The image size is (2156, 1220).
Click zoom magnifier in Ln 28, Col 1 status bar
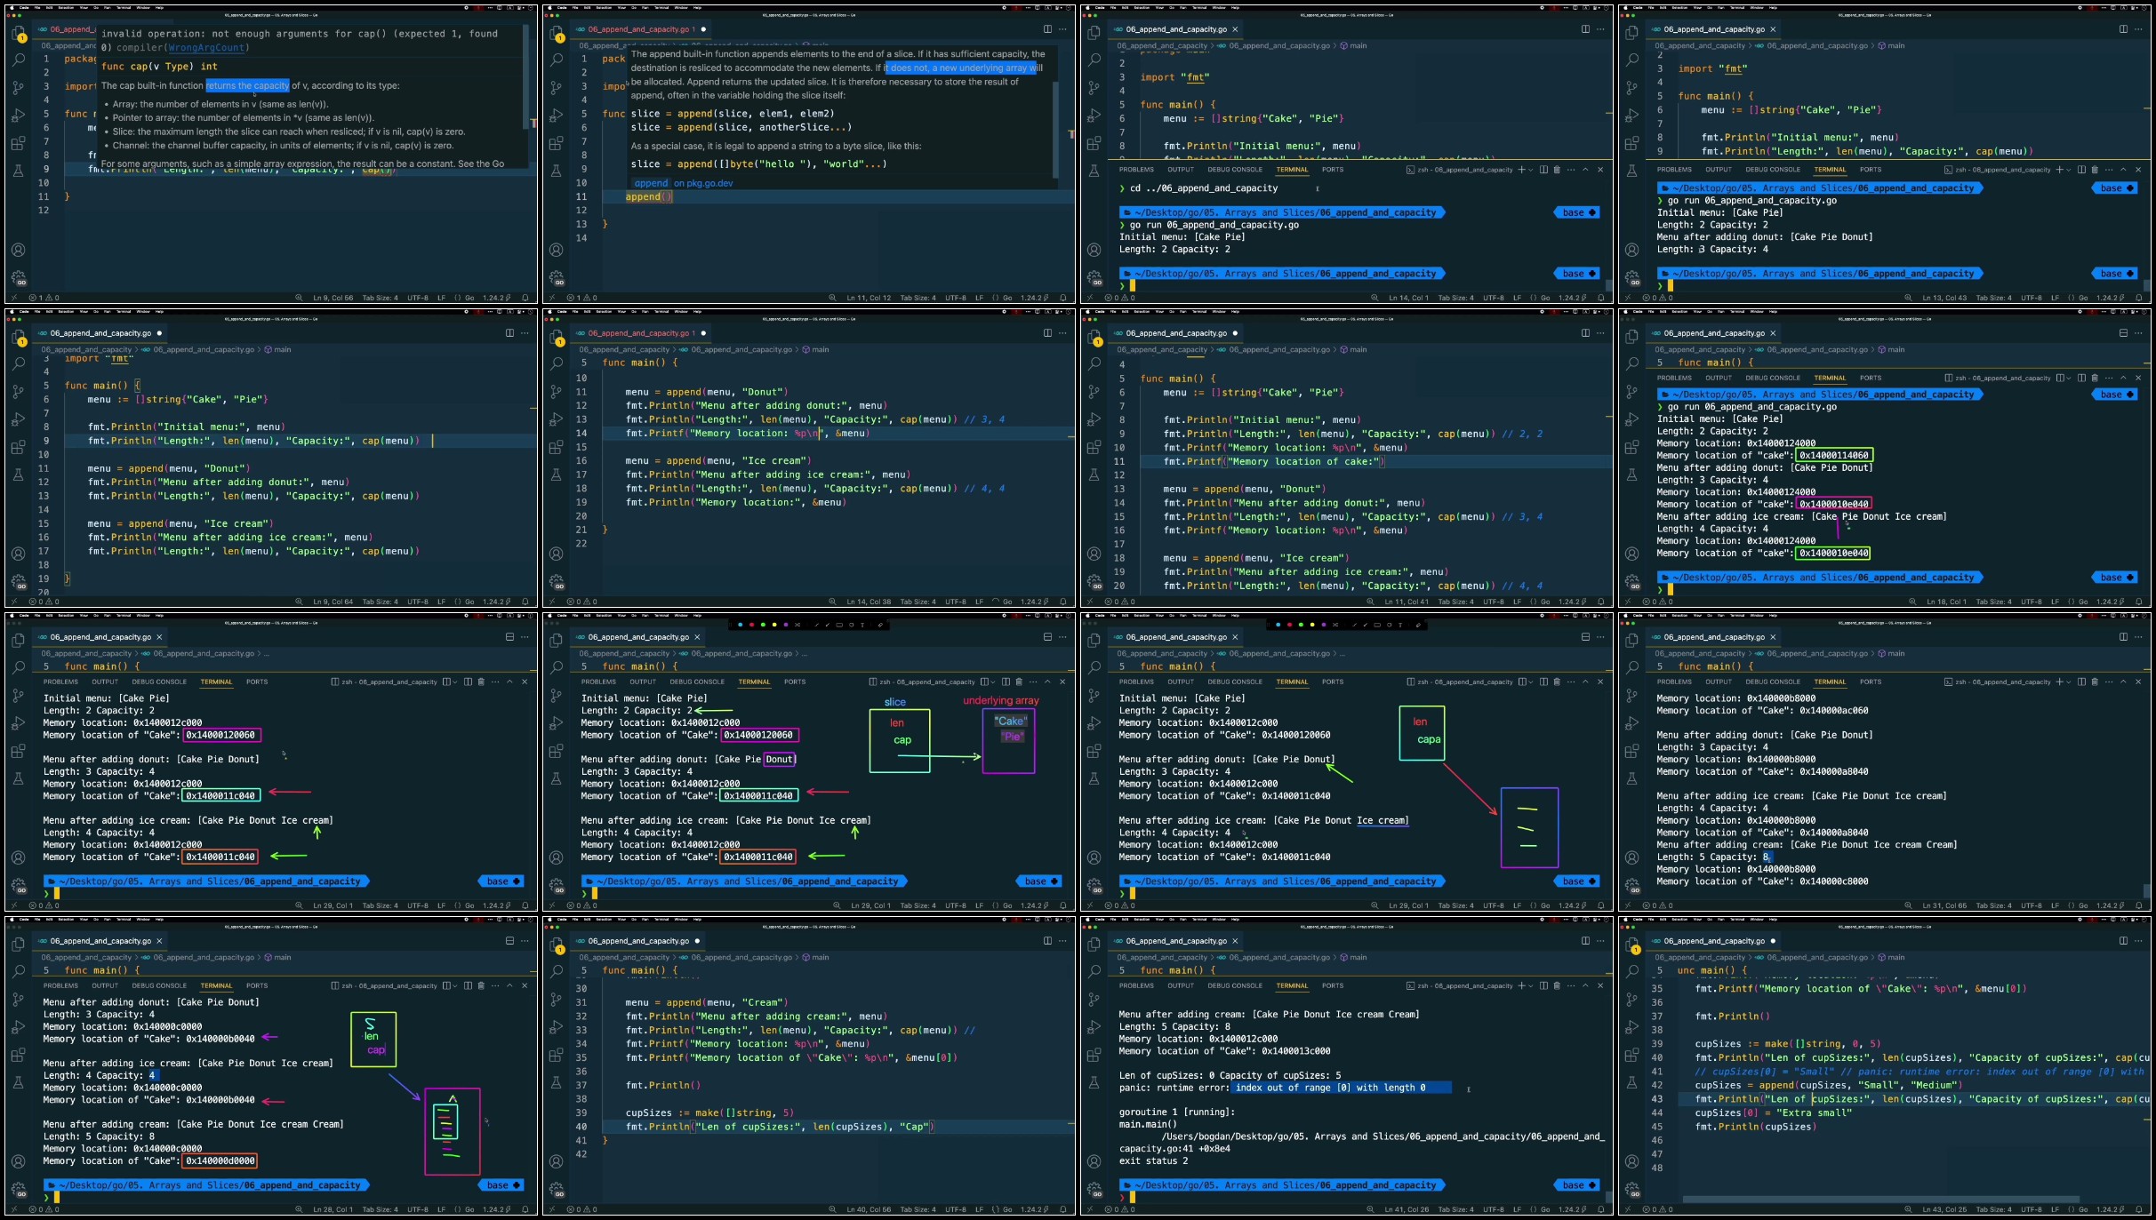tap(299, 1209)
